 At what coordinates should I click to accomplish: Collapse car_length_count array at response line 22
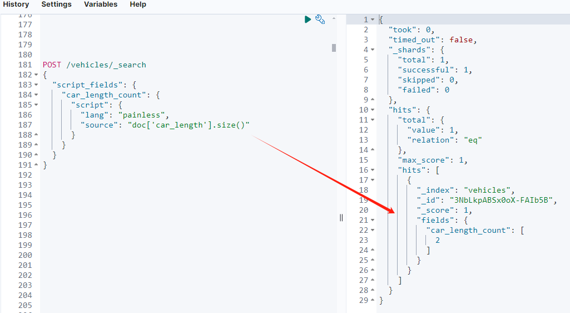pyautogui.click(x=373, y=231)
